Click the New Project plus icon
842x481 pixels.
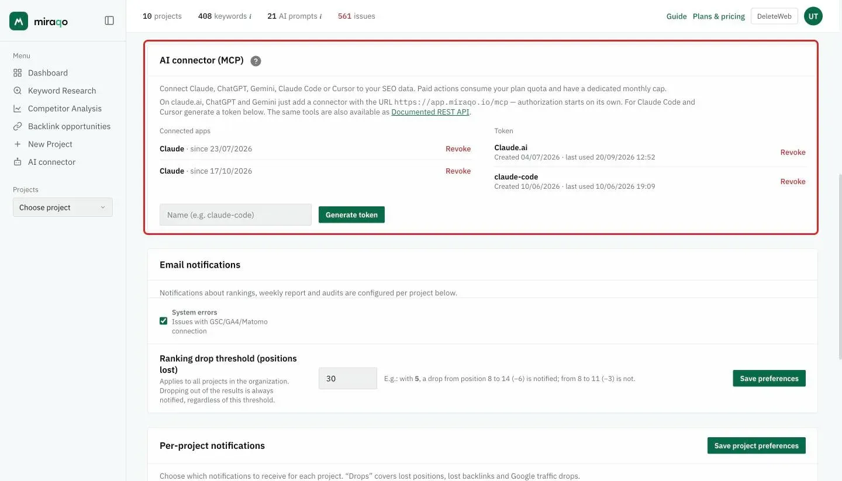[18, 144]
